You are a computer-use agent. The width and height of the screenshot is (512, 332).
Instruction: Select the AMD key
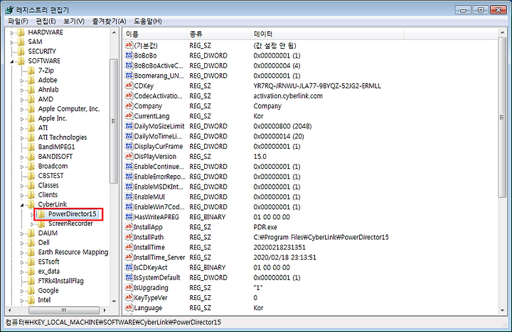(x=46, y=99)
